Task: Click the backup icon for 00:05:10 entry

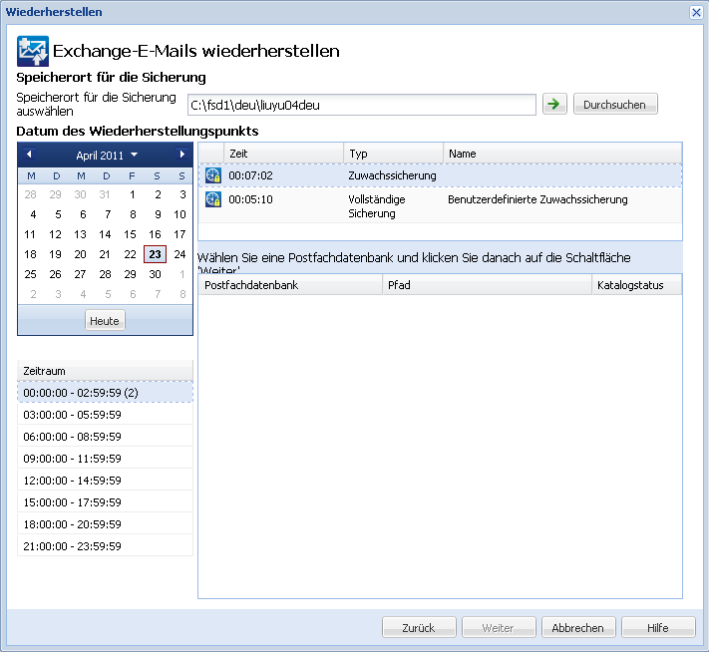Action: (212, 199)
